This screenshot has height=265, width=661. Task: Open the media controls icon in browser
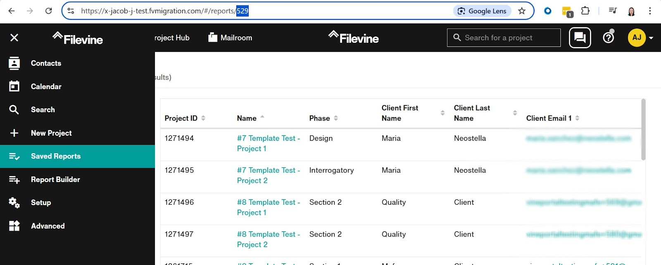coord(613,11)
